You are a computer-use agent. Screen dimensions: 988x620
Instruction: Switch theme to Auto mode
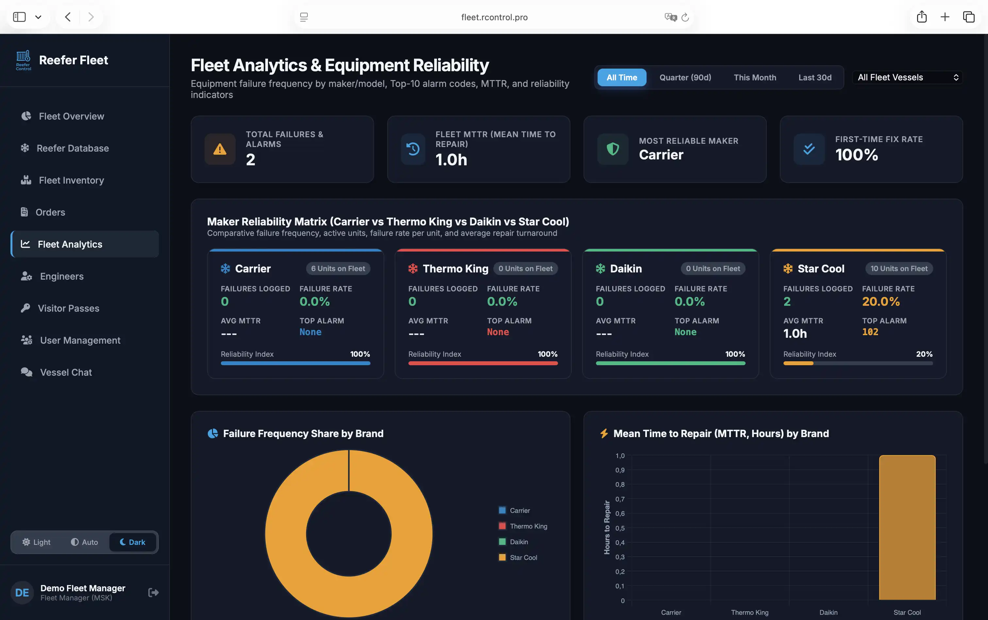(x=85, y=542)
